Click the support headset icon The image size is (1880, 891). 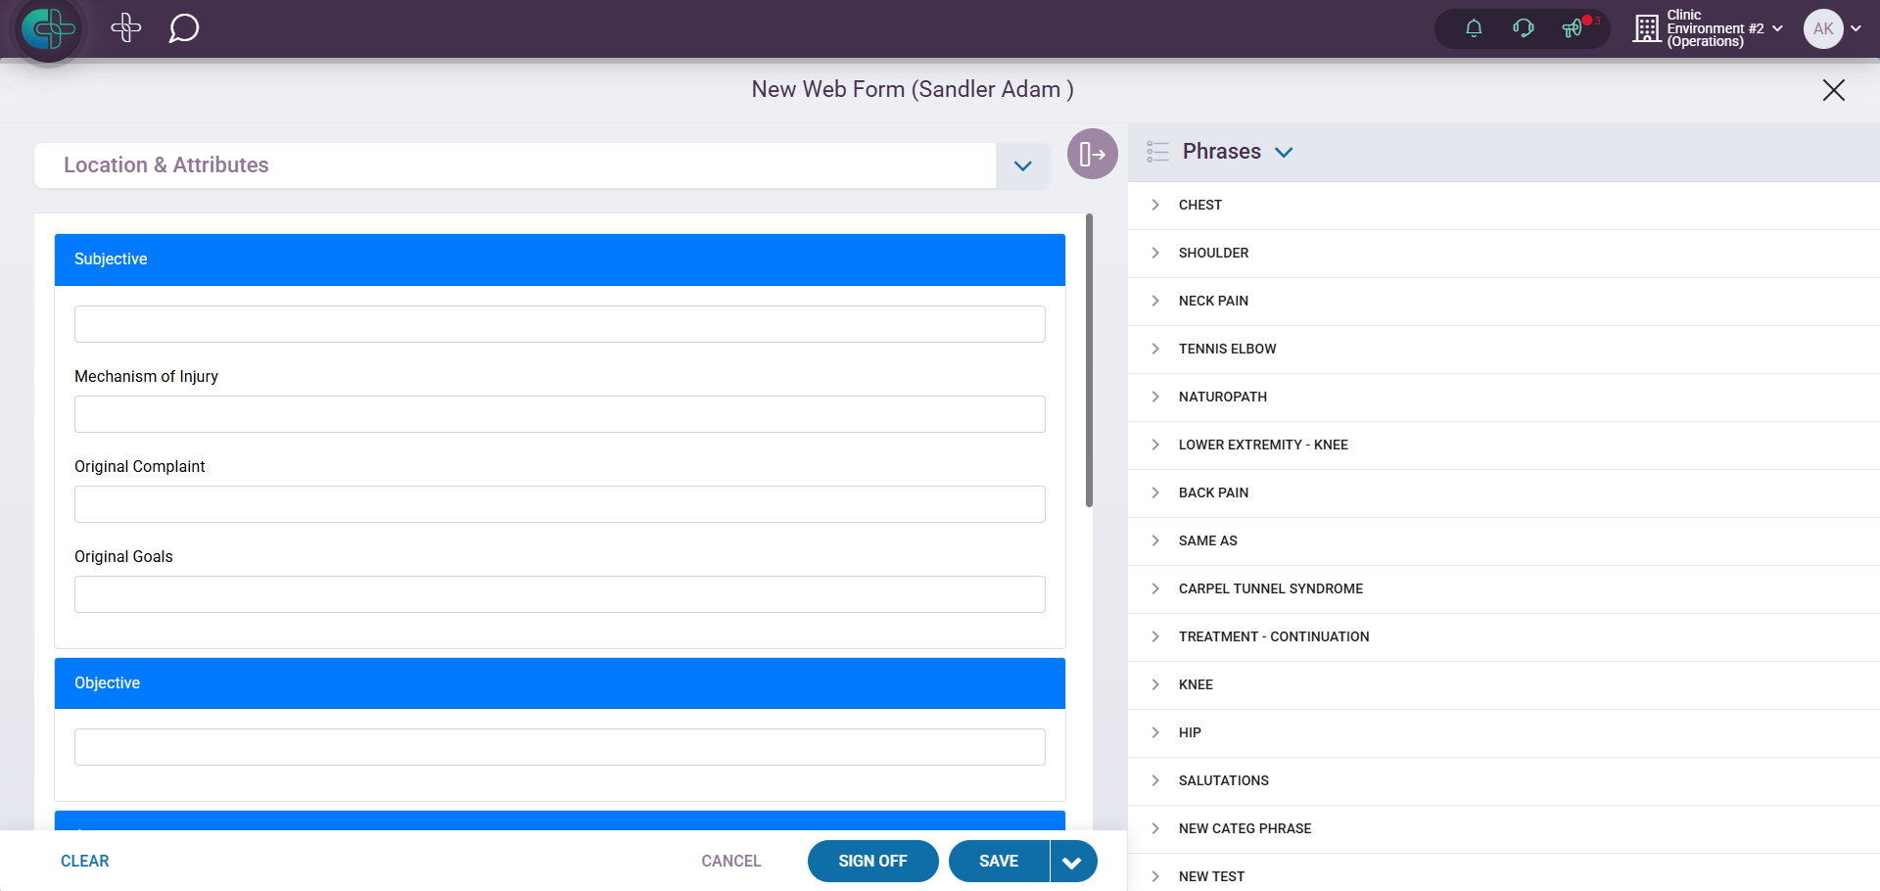[1523, 28]
